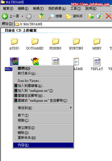
Task: Select the README notepad file
Action: click(76, 61)
